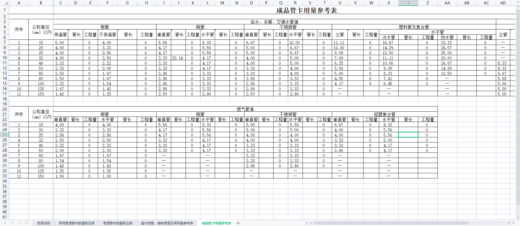This screenshot has height=226, width=520.
Task: Go to the next sheet using the arrow
Action: tap(19, 223)
